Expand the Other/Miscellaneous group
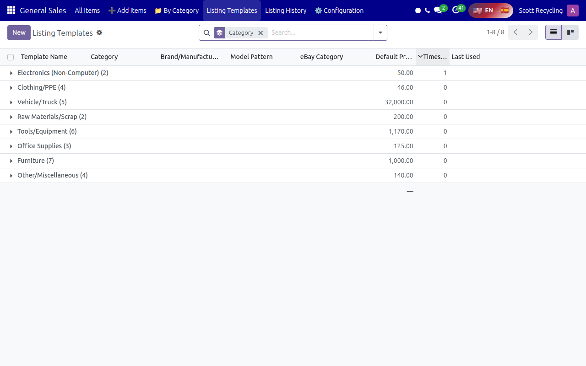The width and height of the screenshot is (586, 366). pos(293,175)
